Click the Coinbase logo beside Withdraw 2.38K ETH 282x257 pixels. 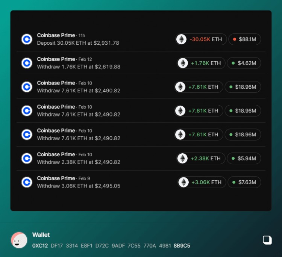pos(27,158)
